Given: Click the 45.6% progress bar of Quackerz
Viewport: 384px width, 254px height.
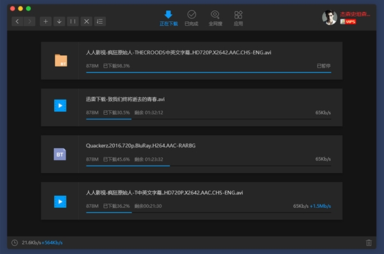Looking at the screenshot, I should pyautogui.click(x=208, y=166).
